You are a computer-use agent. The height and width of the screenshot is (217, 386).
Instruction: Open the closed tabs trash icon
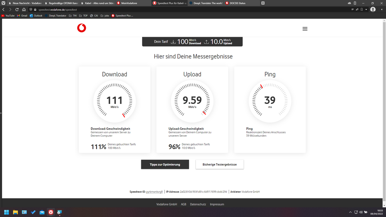point(355,3)
